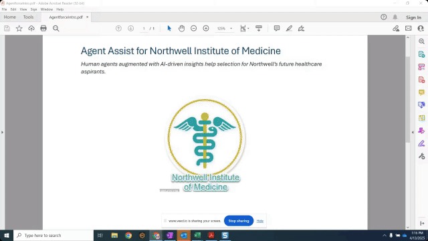Open the 125% zoom level dropdown
Viewport: 428px width, 241px height.
point(225,28)
